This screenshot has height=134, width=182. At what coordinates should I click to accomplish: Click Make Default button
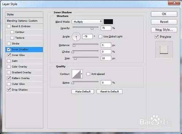83,91
